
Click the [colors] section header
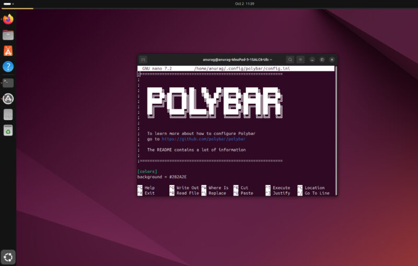(147, 171)
